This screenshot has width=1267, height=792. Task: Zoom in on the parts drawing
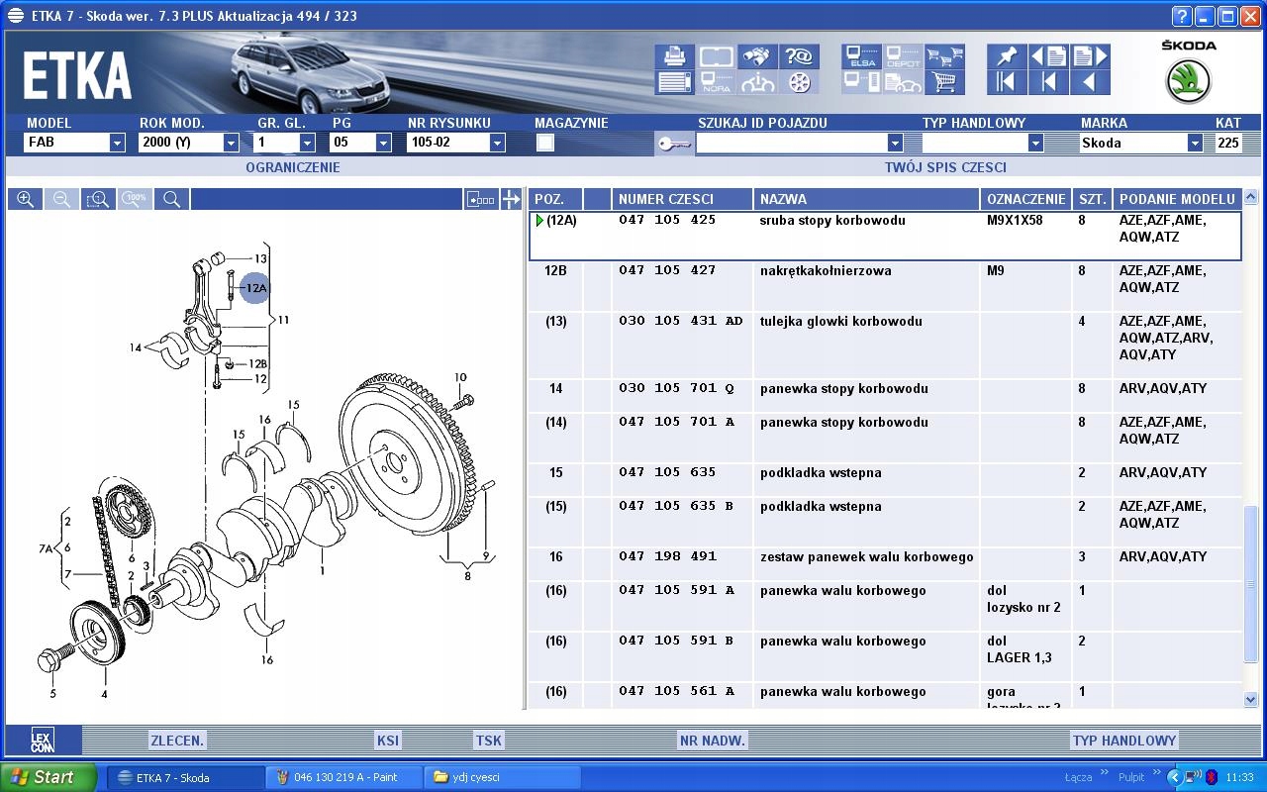25,199
